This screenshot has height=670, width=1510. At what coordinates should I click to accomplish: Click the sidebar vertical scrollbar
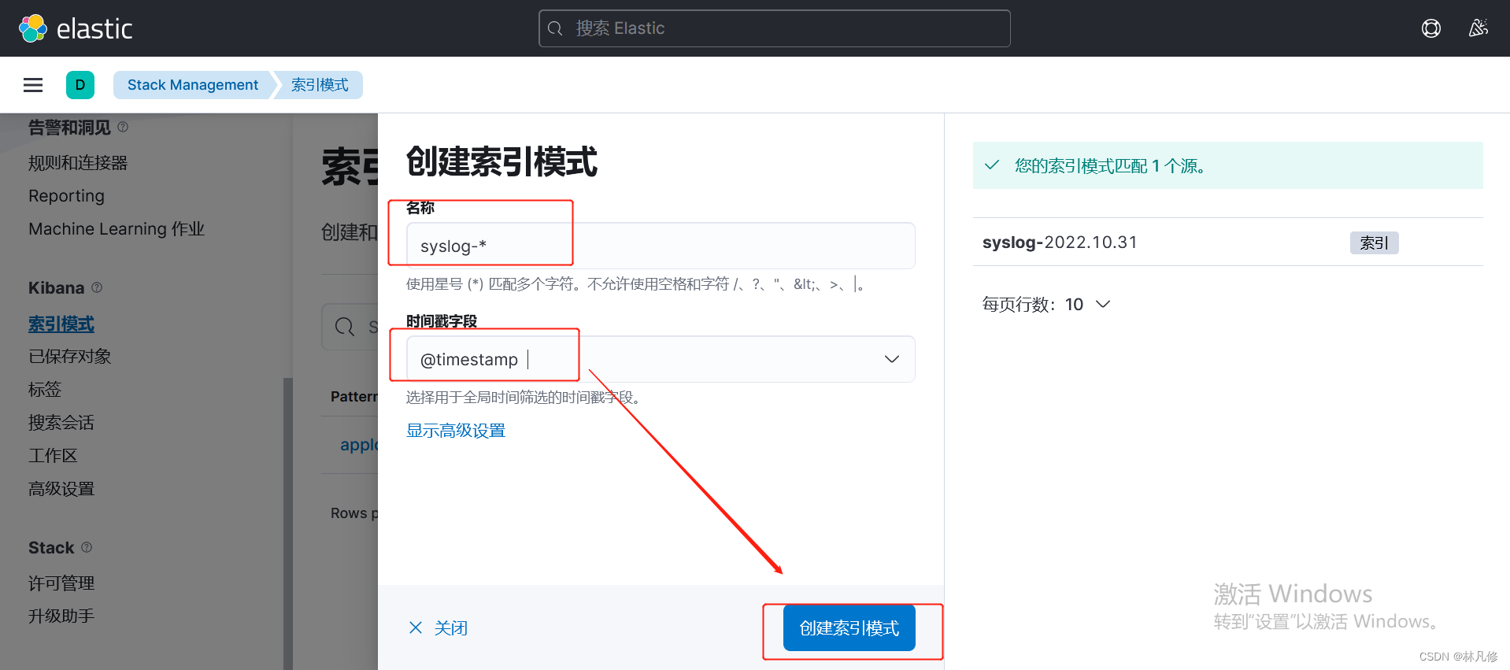pos(287,524)
